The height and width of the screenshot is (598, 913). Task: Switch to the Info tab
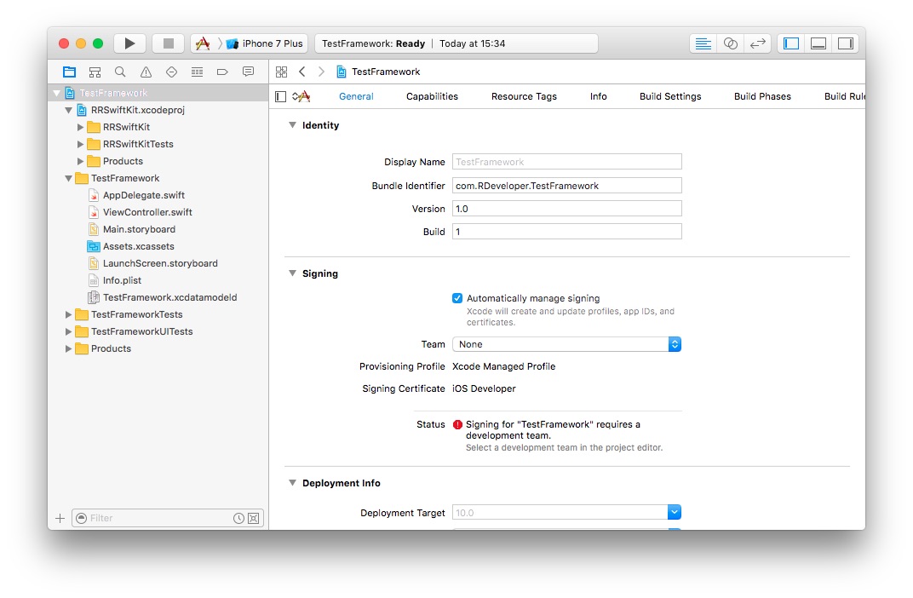(x=598, y=96)
